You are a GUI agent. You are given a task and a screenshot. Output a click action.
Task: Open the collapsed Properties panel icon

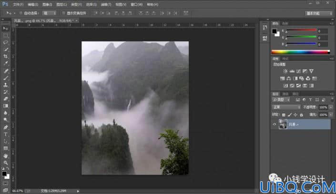(x=265, y=38)
